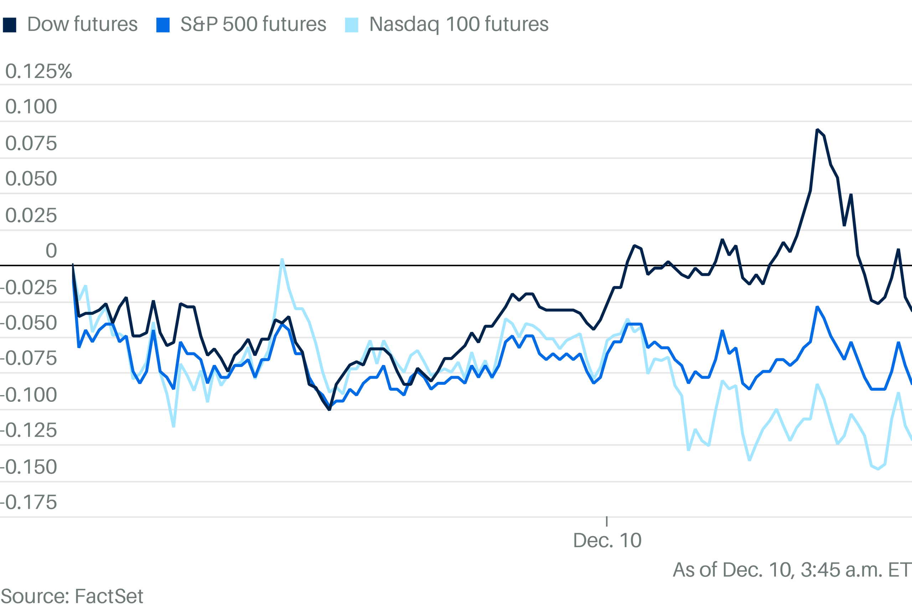The width and height of the screenshot is (912, 606).
Task: Click the tick mark above Dec. 10
Action: (x=607, y=521)
